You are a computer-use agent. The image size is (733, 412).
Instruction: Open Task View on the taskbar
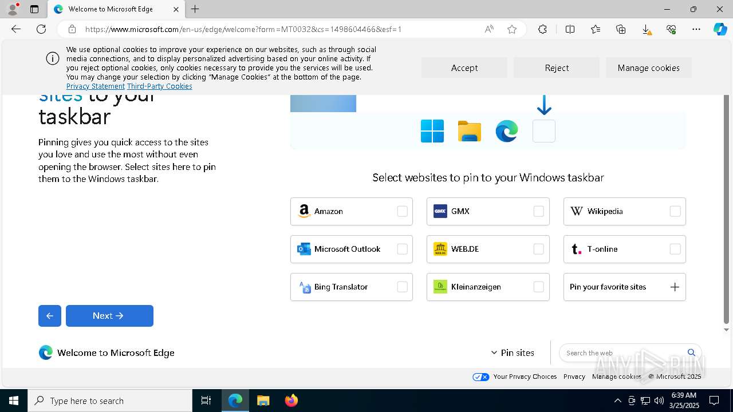(206, 401)
